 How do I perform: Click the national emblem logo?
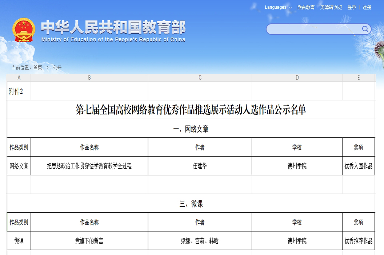[x=24, y=30]
